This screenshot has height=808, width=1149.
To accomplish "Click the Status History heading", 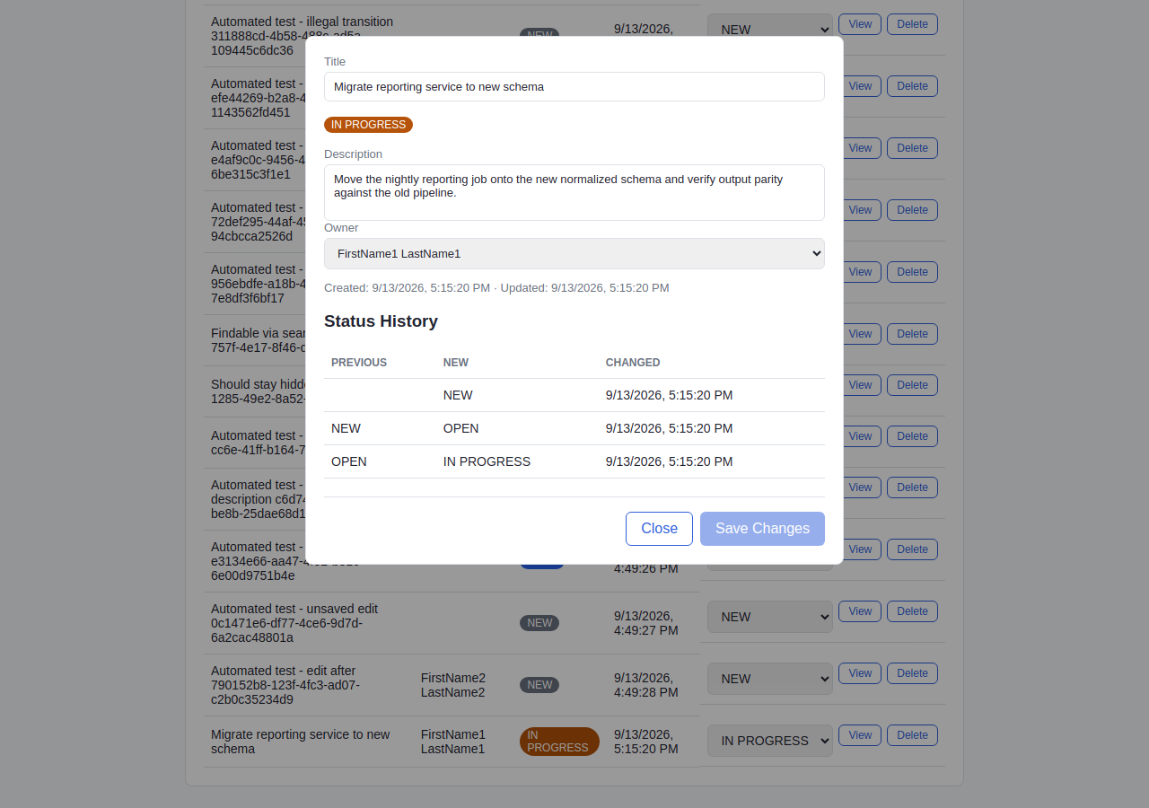I will [x=381, y=321].
